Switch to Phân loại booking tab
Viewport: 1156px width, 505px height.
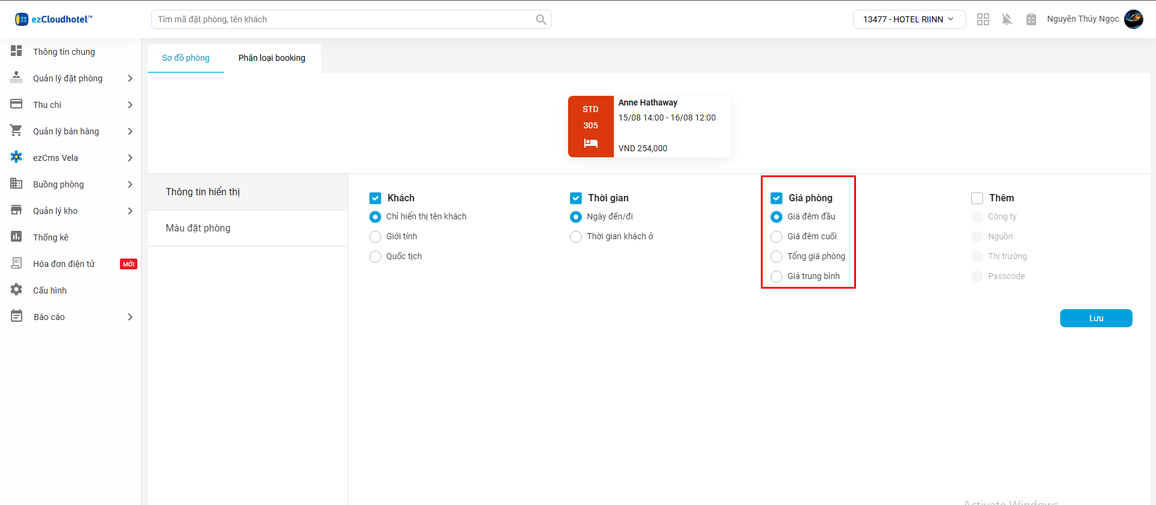pyautogui.click(x=272, y=58)
